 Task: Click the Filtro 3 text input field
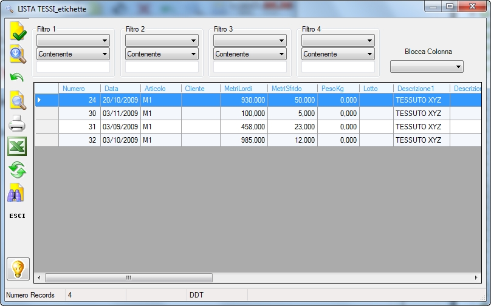(x=250, y=67)
